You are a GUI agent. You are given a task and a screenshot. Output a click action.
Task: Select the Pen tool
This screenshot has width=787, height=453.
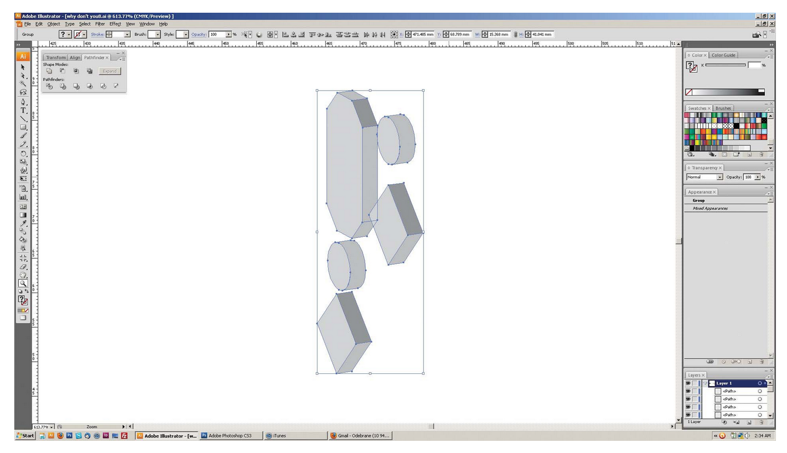pos(23,102)
